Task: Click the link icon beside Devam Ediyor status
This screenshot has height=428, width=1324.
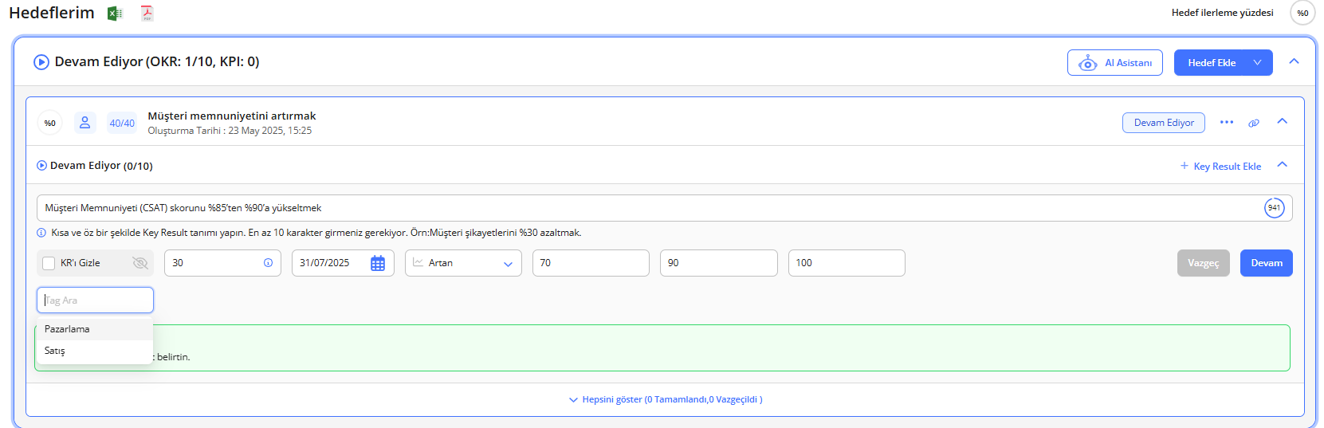Action: click(1254, 123)
